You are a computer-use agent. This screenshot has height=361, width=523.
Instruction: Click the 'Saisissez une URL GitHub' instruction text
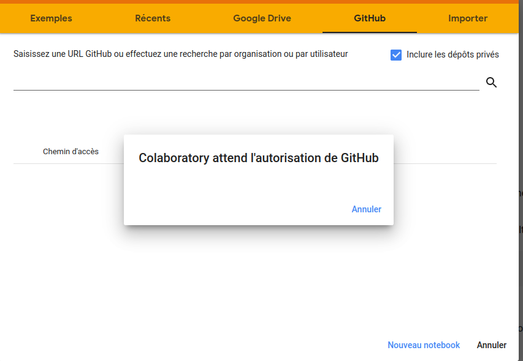click(180, 54)
